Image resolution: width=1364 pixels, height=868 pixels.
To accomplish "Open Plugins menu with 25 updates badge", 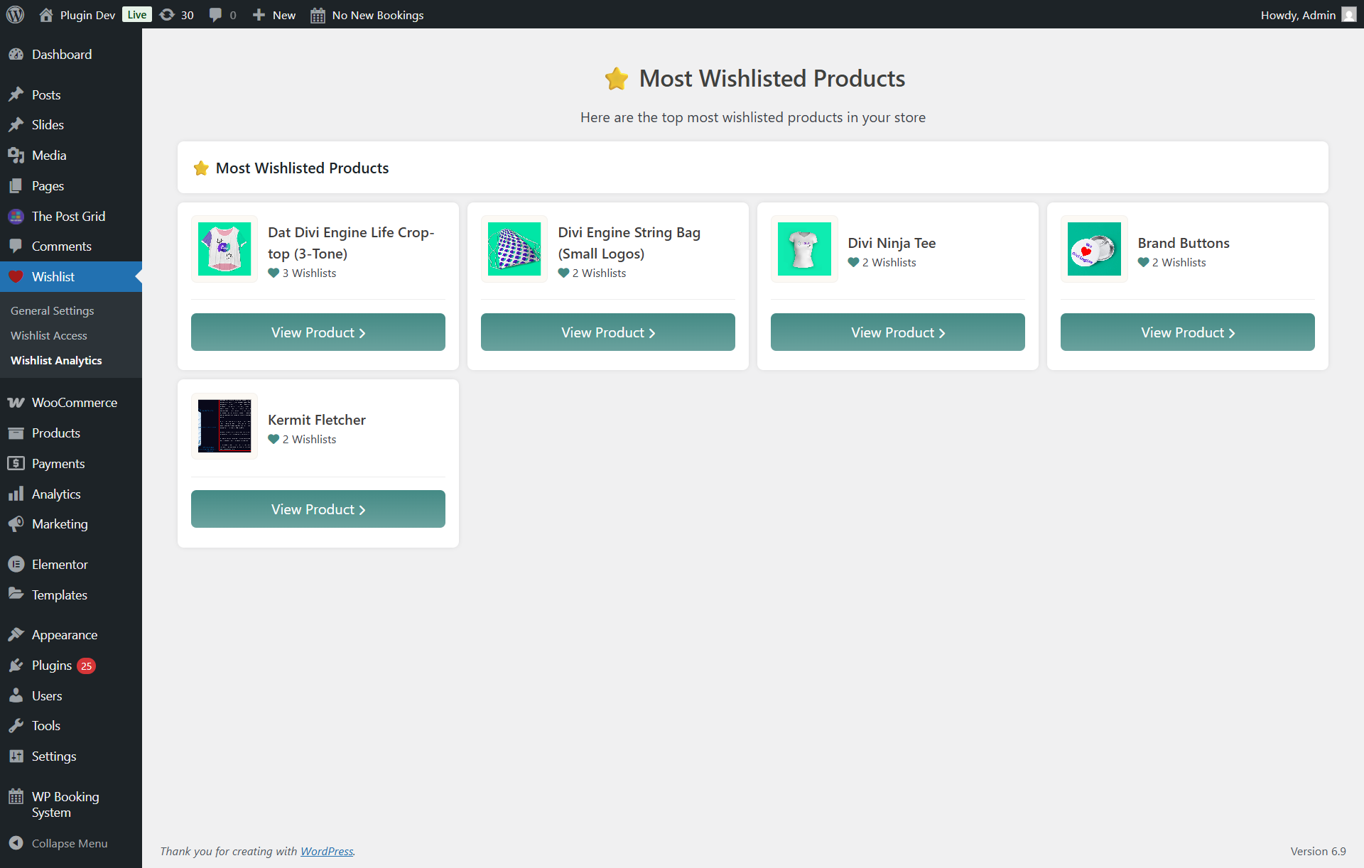I will point(51,666).
